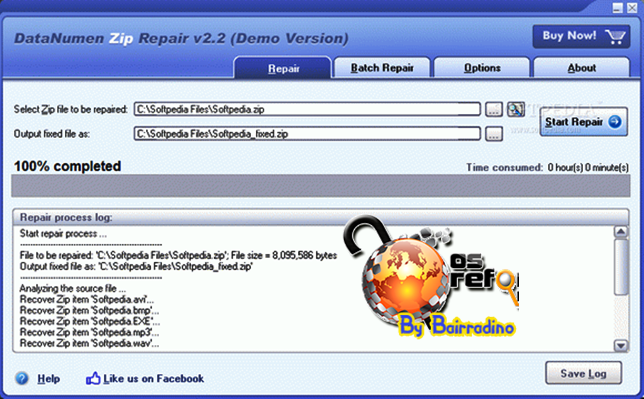The height and width of the screenshot is (399, 644).
Task: Click 'Analyzing the source file ...' log line
Action: (73, 288)
